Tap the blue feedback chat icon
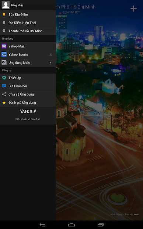This screenshot has height=229, width=143. 4,86
